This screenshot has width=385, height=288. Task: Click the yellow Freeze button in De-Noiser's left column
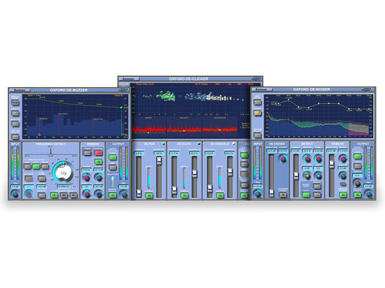pos(257,113)
